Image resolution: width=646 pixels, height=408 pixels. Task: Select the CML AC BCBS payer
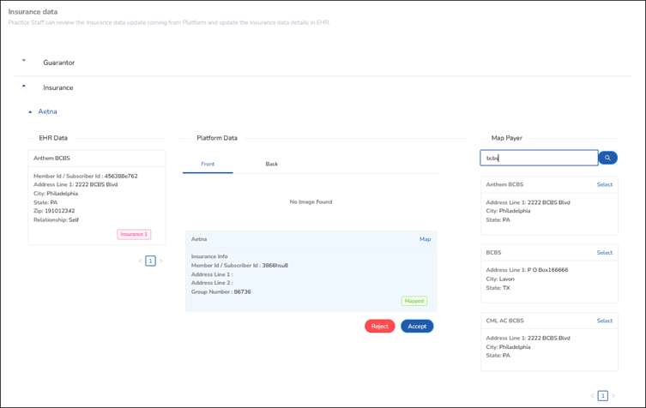coord(604,321)
